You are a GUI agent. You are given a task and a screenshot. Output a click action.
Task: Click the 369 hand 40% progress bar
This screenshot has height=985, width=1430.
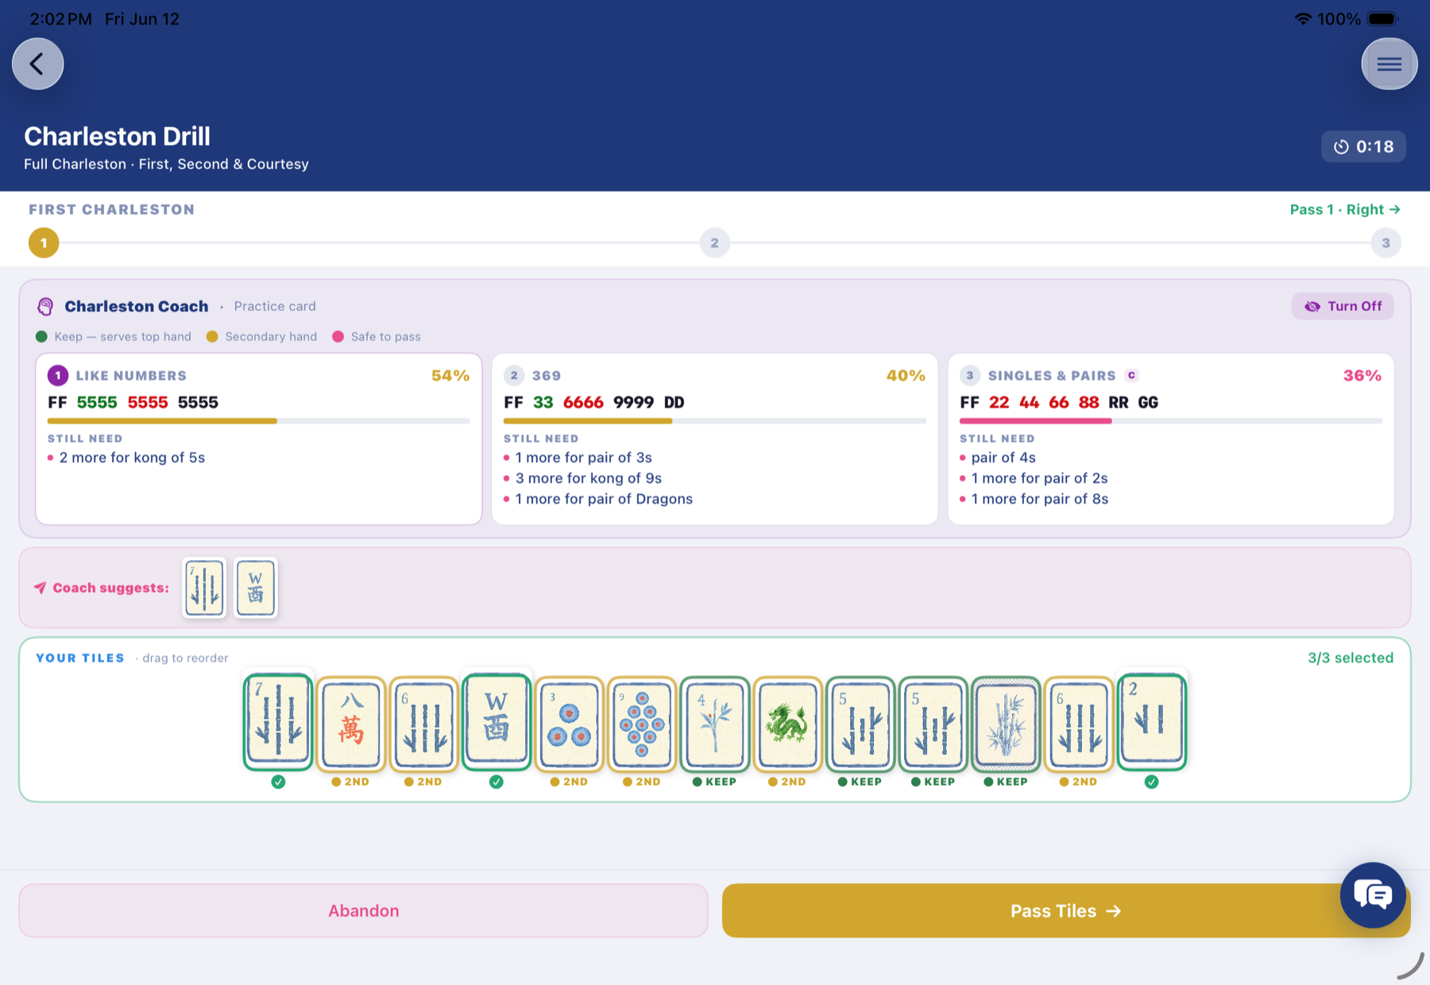[715, 421]
